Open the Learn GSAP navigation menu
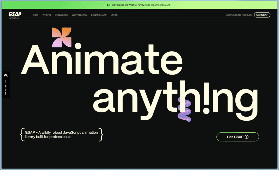The width and height of the screenshot is (279, 170). (99, 15)
